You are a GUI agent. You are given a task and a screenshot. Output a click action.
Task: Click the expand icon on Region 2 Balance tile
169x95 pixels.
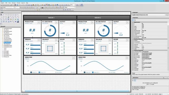click(110, 40)
